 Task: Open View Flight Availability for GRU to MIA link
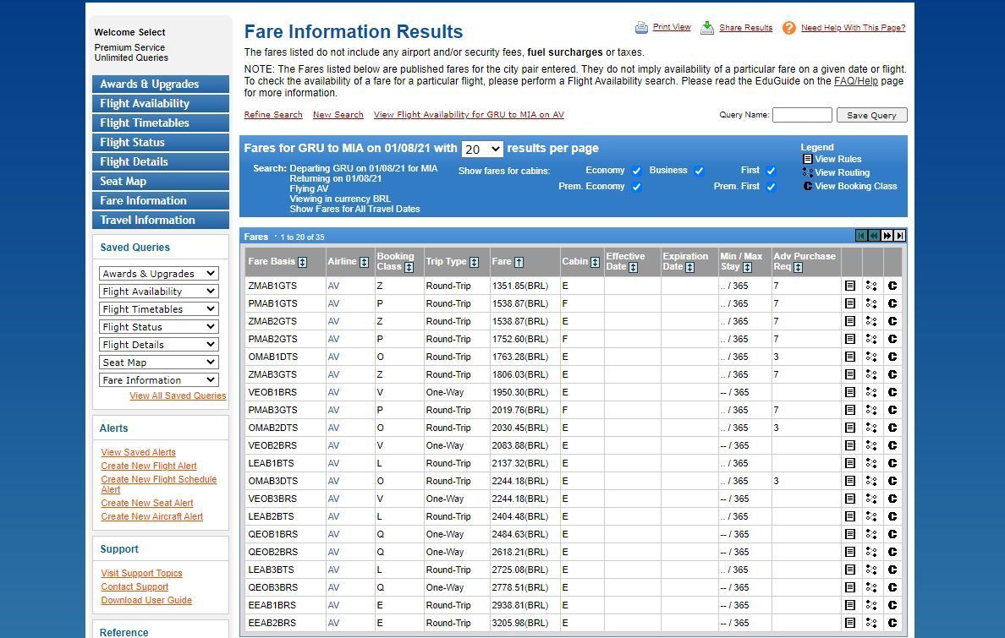click(x=469, y=115)
